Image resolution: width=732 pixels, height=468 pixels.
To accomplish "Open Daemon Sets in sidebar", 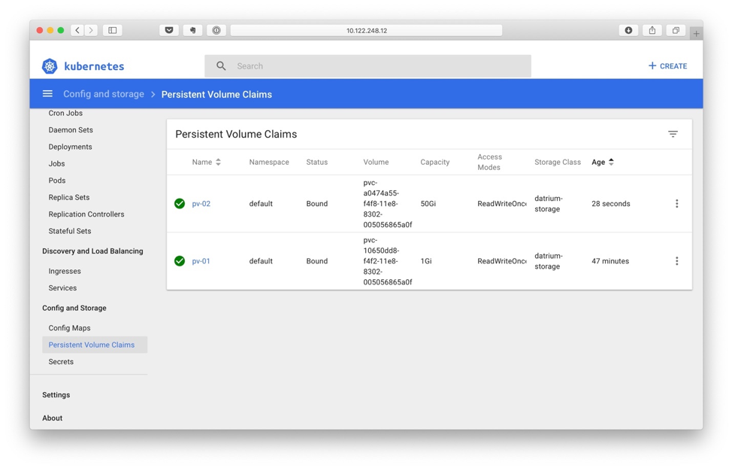I will [x=71, y=130].
